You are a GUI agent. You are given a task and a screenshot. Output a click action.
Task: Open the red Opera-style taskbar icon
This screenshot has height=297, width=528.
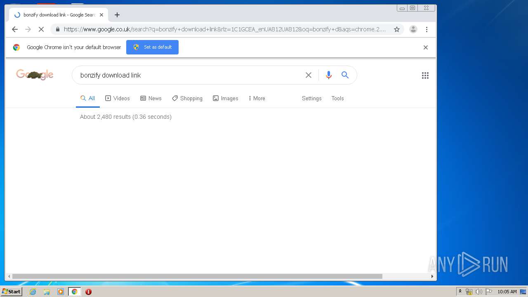click(88, 292)
